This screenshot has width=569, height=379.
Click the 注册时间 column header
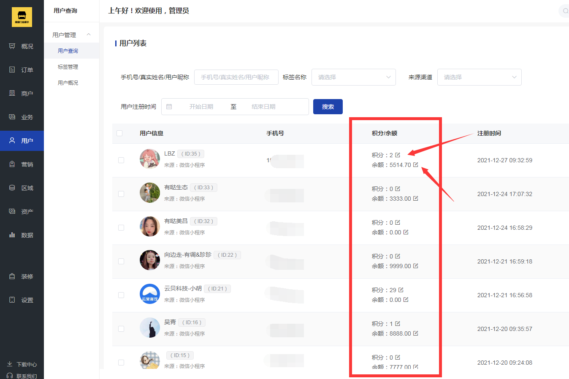(x=489, y=133)
